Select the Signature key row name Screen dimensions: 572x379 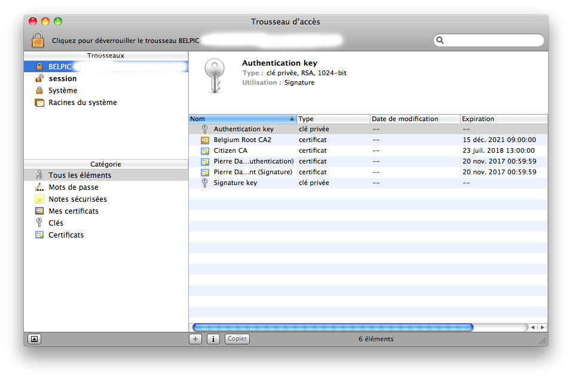[x=235, y=183]
